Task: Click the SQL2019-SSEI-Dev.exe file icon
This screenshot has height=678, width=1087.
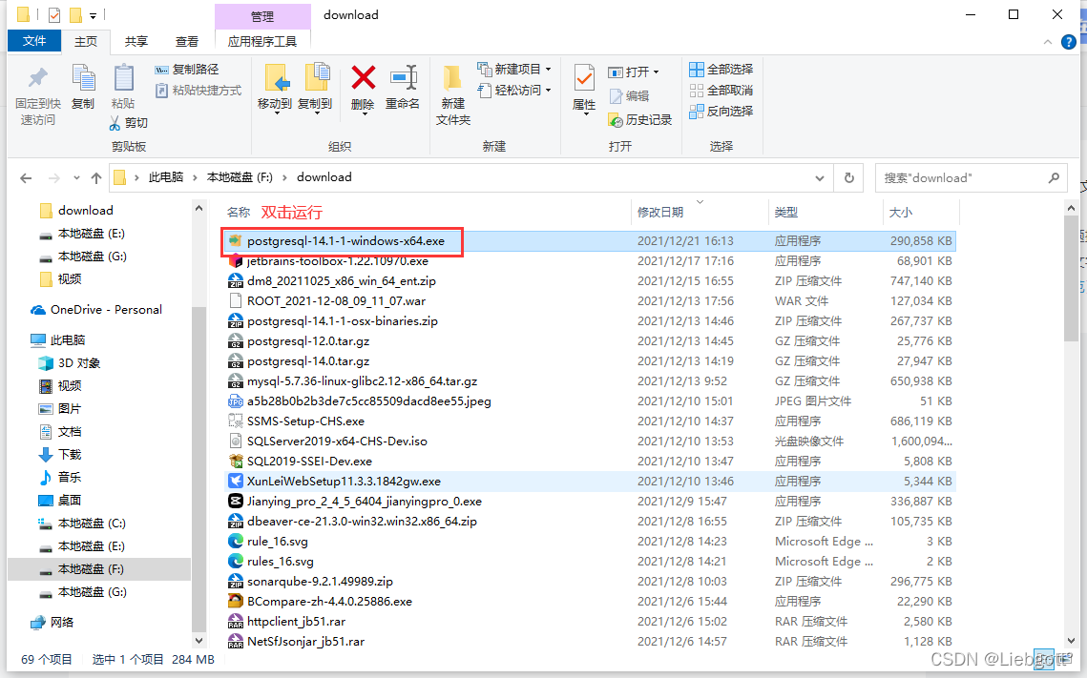Action: [236, 462]
